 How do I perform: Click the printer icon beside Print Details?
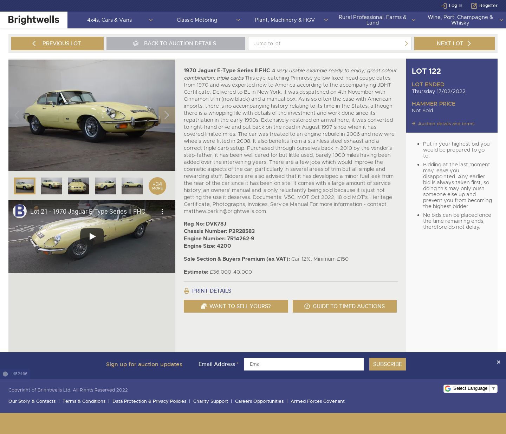click(x=187, y=291)
